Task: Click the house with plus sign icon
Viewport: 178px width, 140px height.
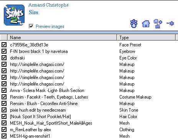Action: (158, 24)
